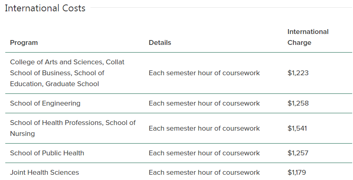Select the $1,541 charge value
Image resolution: width=353 pixels, height=180 pixels.
tap(297, 128)
